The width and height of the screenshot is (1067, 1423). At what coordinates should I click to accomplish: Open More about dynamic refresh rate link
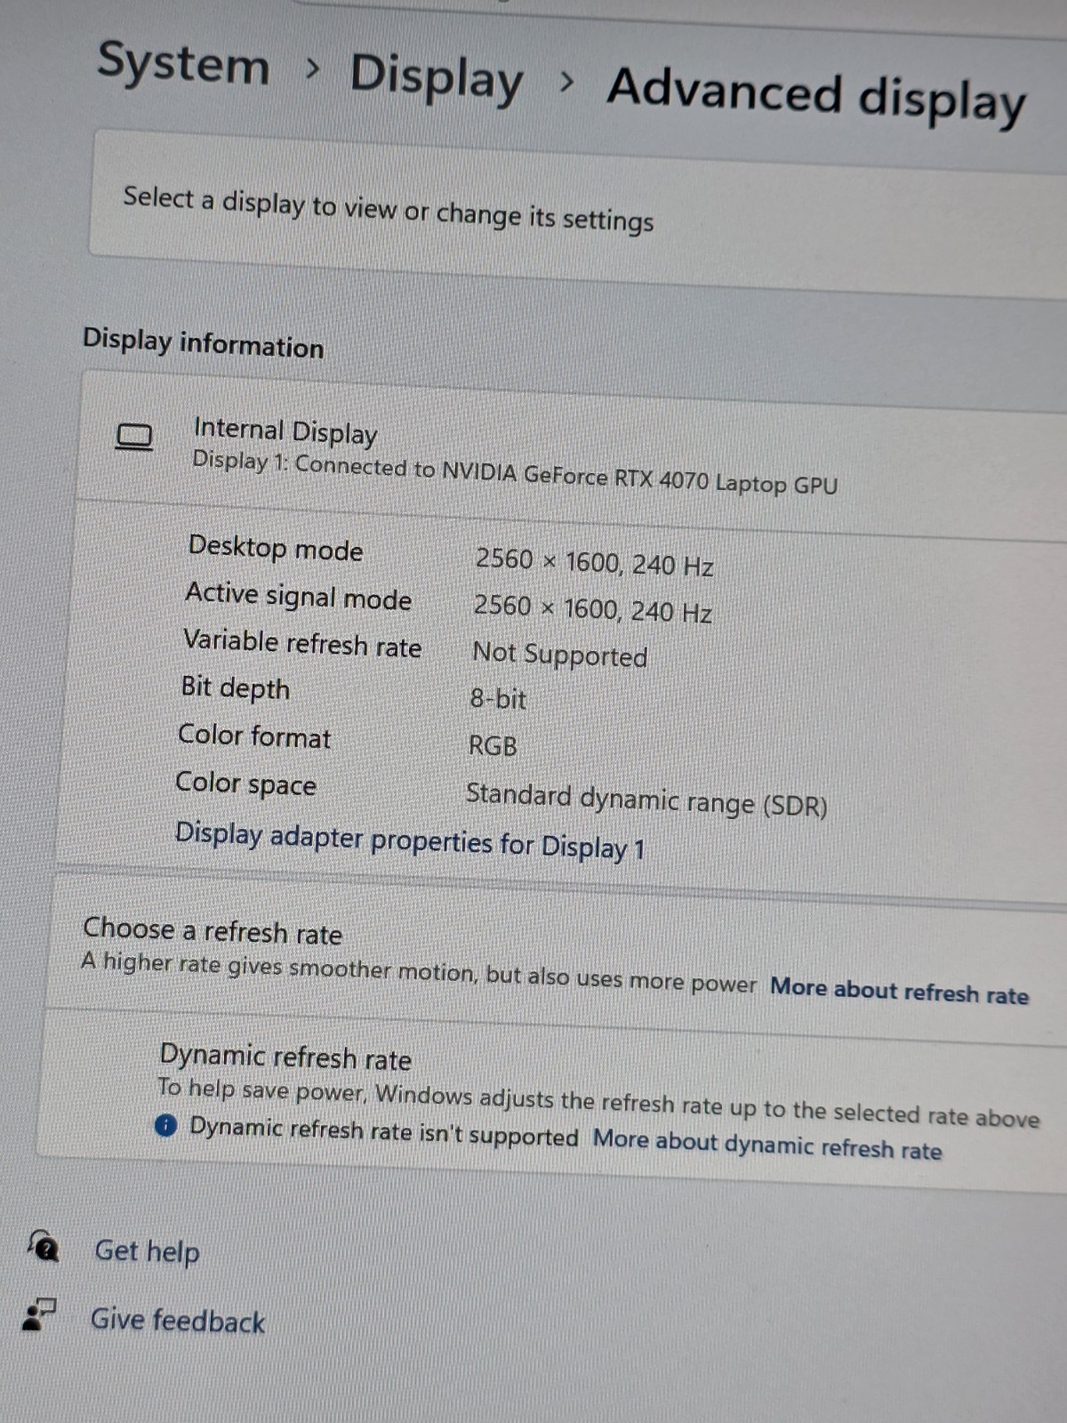pos(767,1145)
